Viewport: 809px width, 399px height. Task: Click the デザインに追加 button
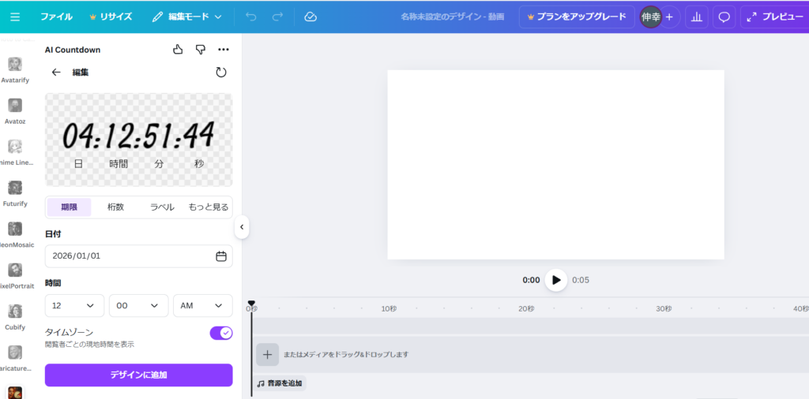click(x=138, y=375)
